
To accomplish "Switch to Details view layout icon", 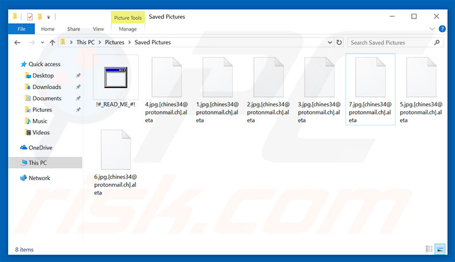I will pos(429,249).
